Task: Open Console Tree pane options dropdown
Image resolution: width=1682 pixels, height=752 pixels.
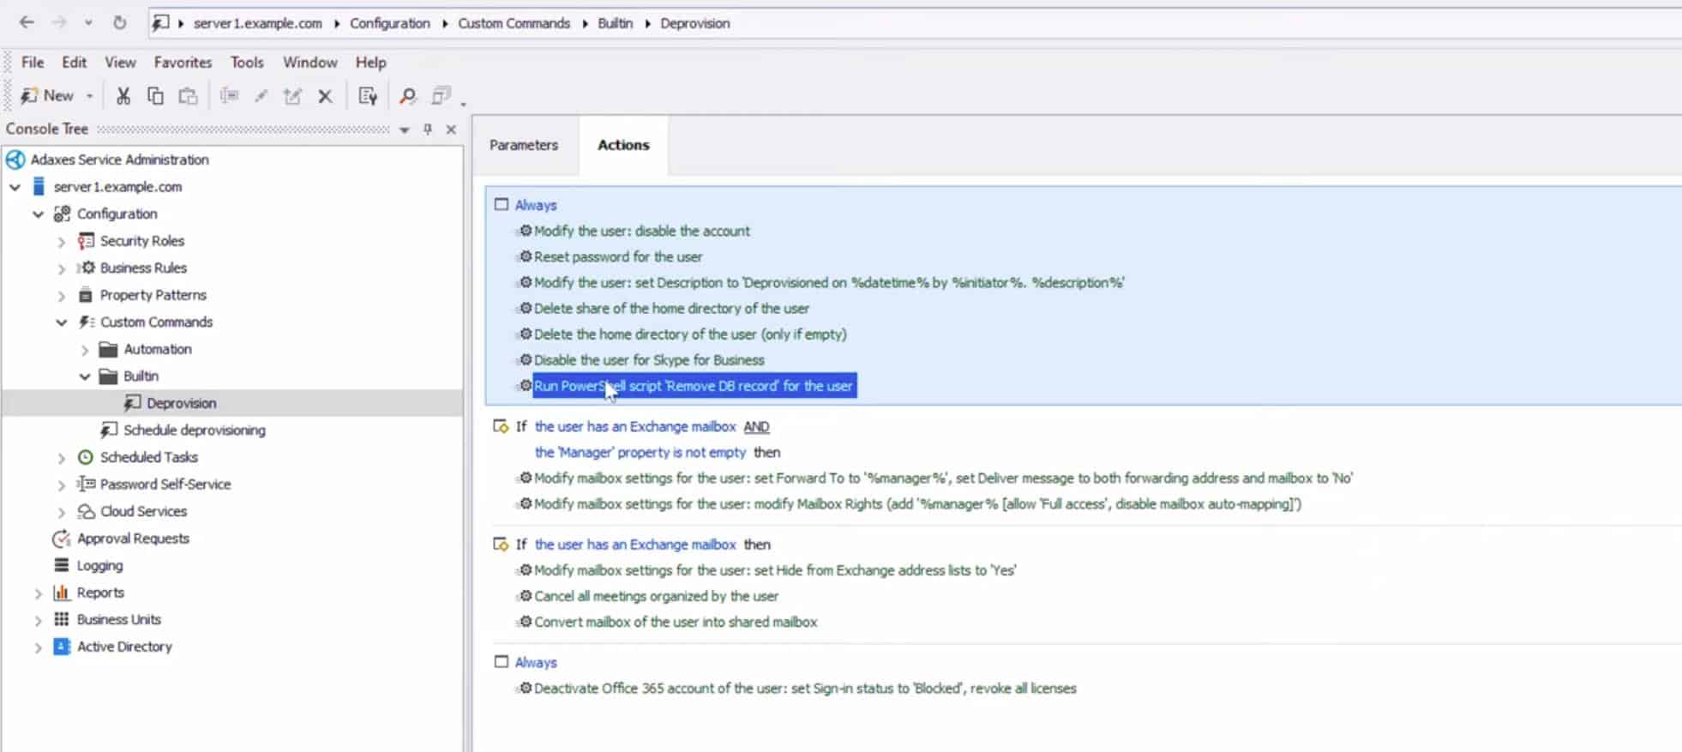Action: (405, 130)
